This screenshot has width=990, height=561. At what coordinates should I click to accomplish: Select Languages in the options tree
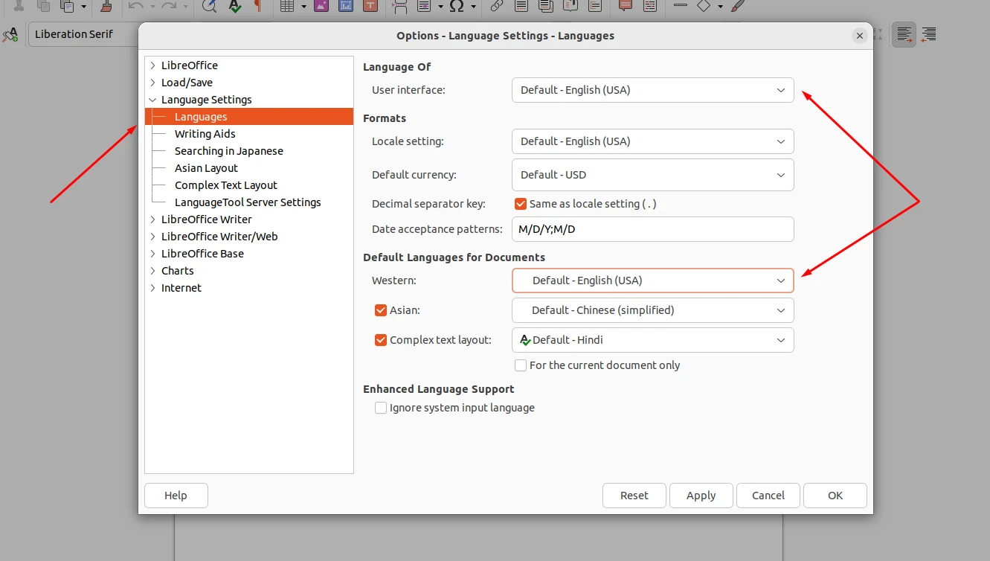click(x=249, y=117)
